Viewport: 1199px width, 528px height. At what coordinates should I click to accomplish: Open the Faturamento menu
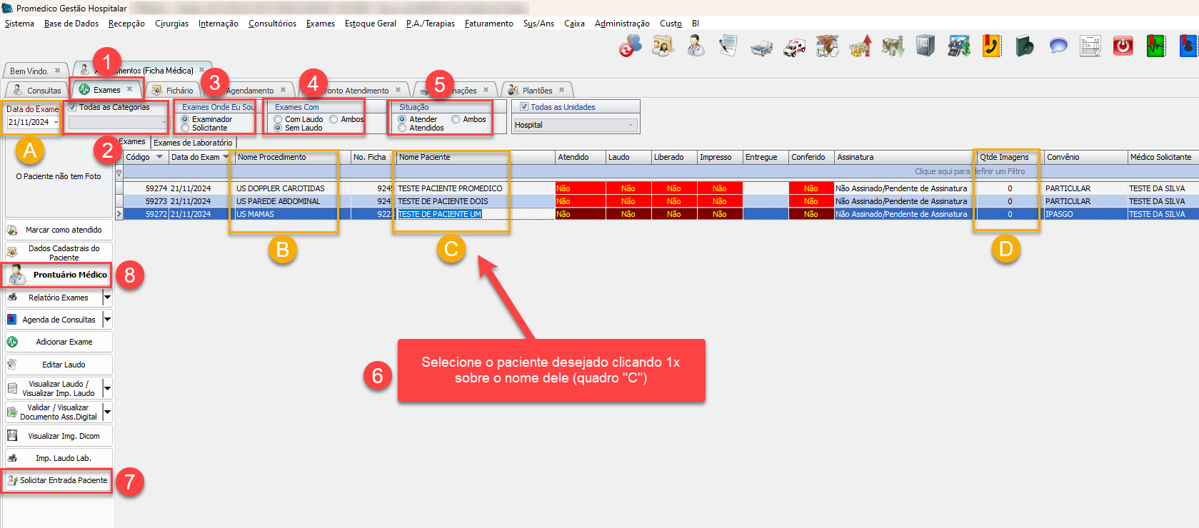pyautogui.click(x=488, y=24)
